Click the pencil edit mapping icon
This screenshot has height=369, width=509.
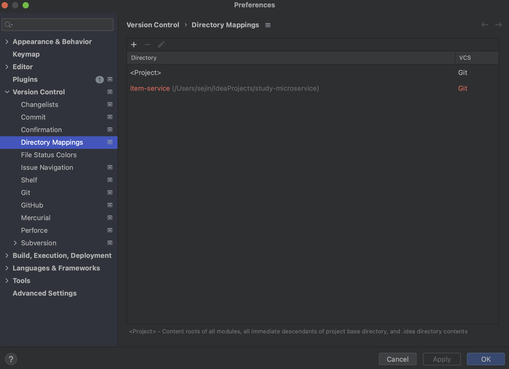pos(161,45)
